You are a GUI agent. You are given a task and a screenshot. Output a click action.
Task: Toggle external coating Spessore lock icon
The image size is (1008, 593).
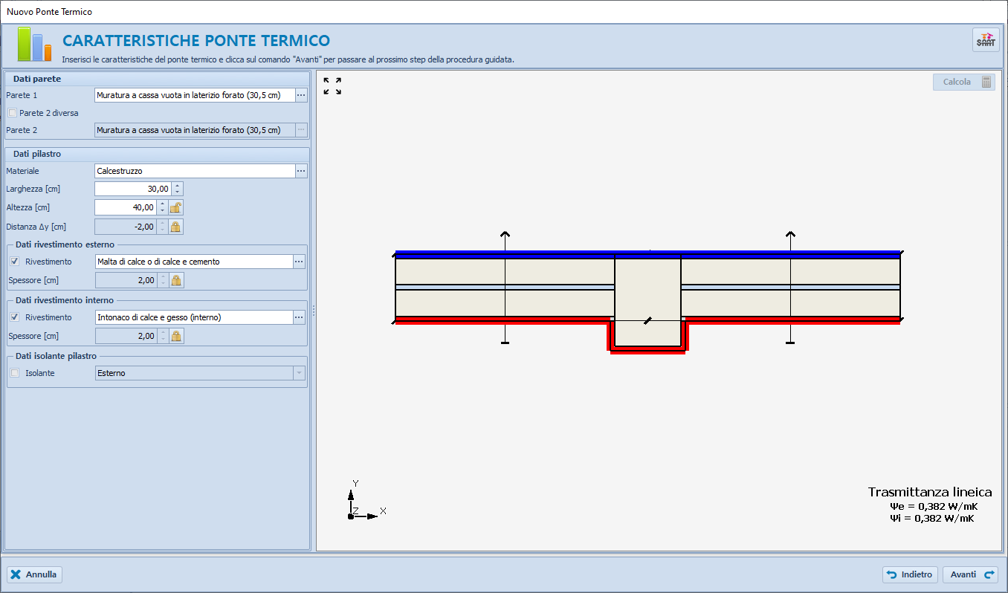(x=175, y=280)
